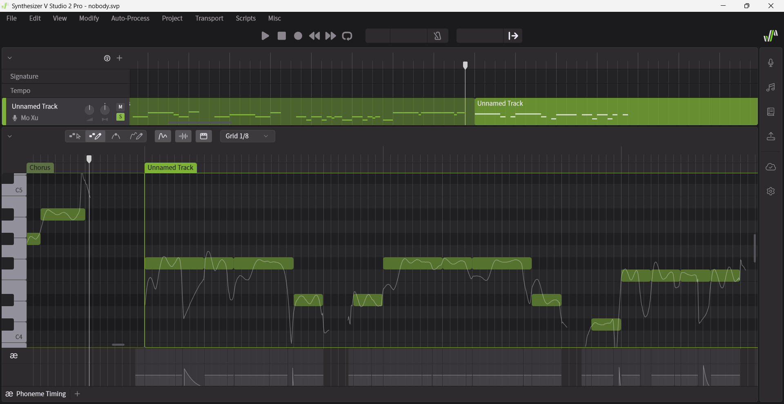The width and height of the screenshot is (784, 404).
Task: Toggle pitch curve display
Action: (163, 136)
